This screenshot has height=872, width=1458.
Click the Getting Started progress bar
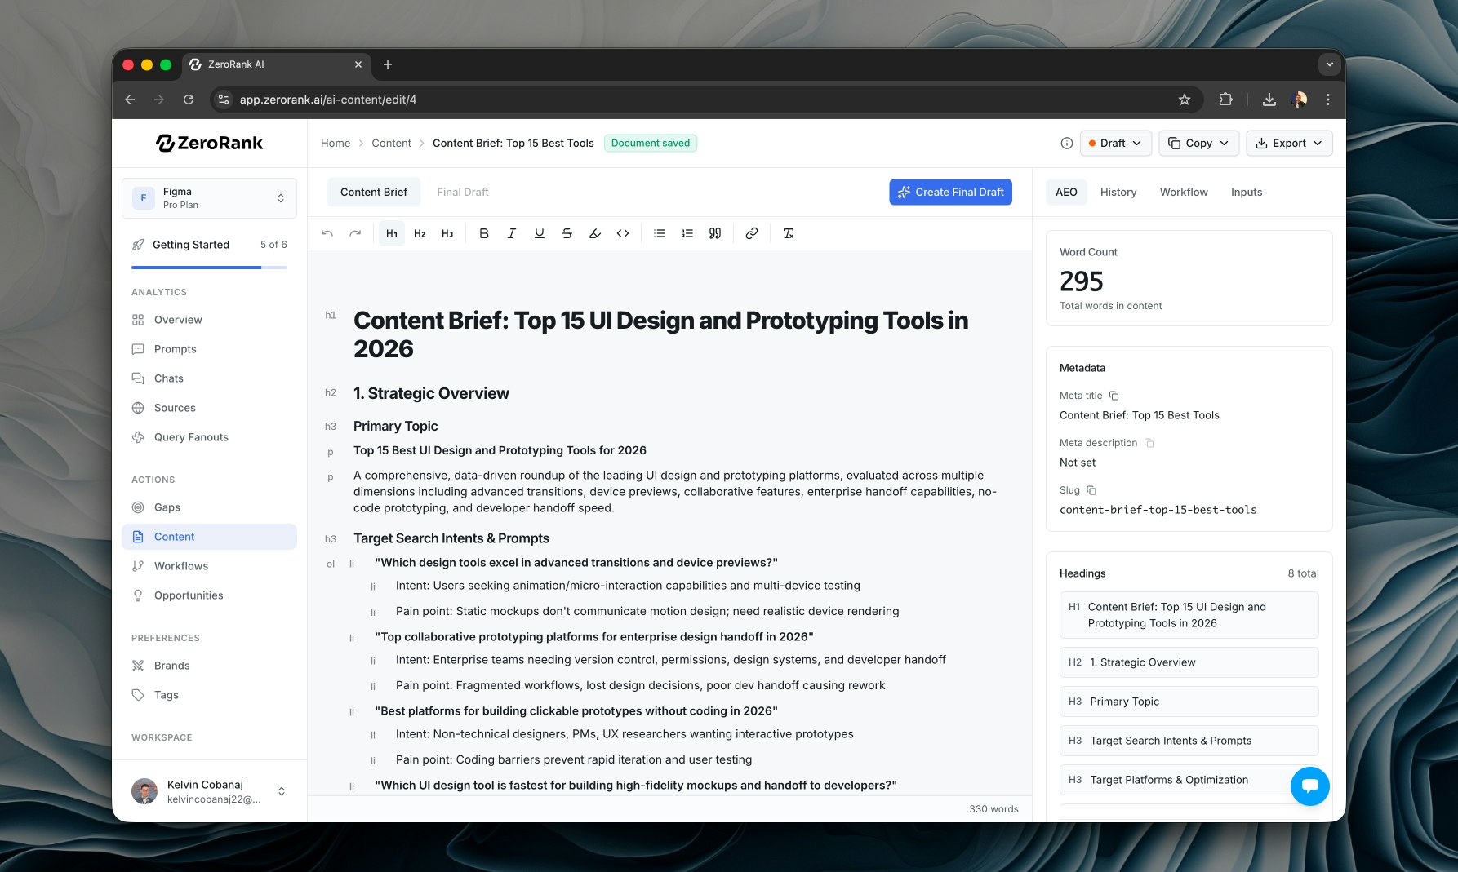pos(209,268)
